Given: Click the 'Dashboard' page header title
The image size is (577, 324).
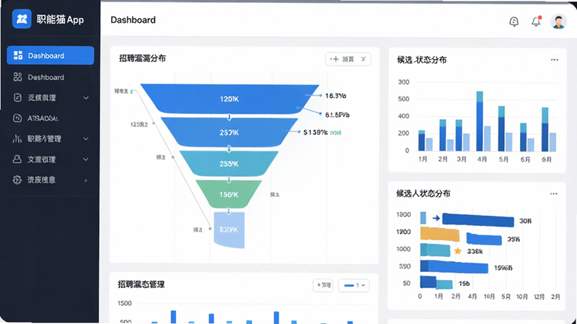Looking at the screenshot, I should click(133, 20).
